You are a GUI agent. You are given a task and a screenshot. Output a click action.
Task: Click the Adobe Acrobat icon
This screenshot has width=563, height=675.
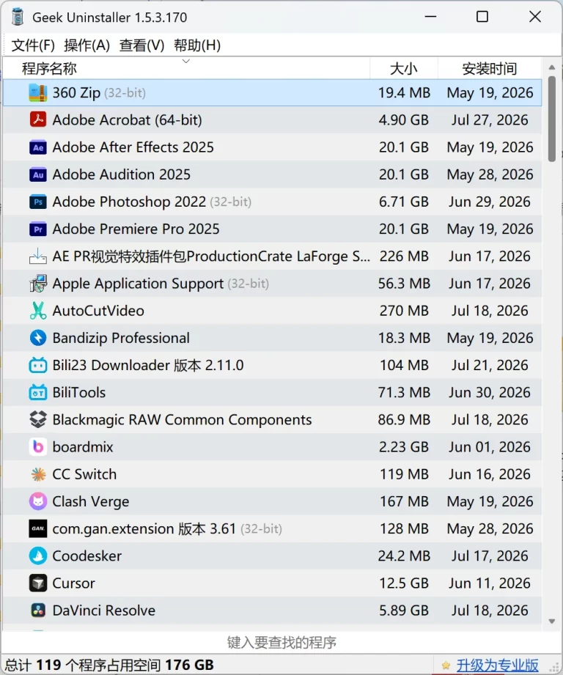(38, 119)
